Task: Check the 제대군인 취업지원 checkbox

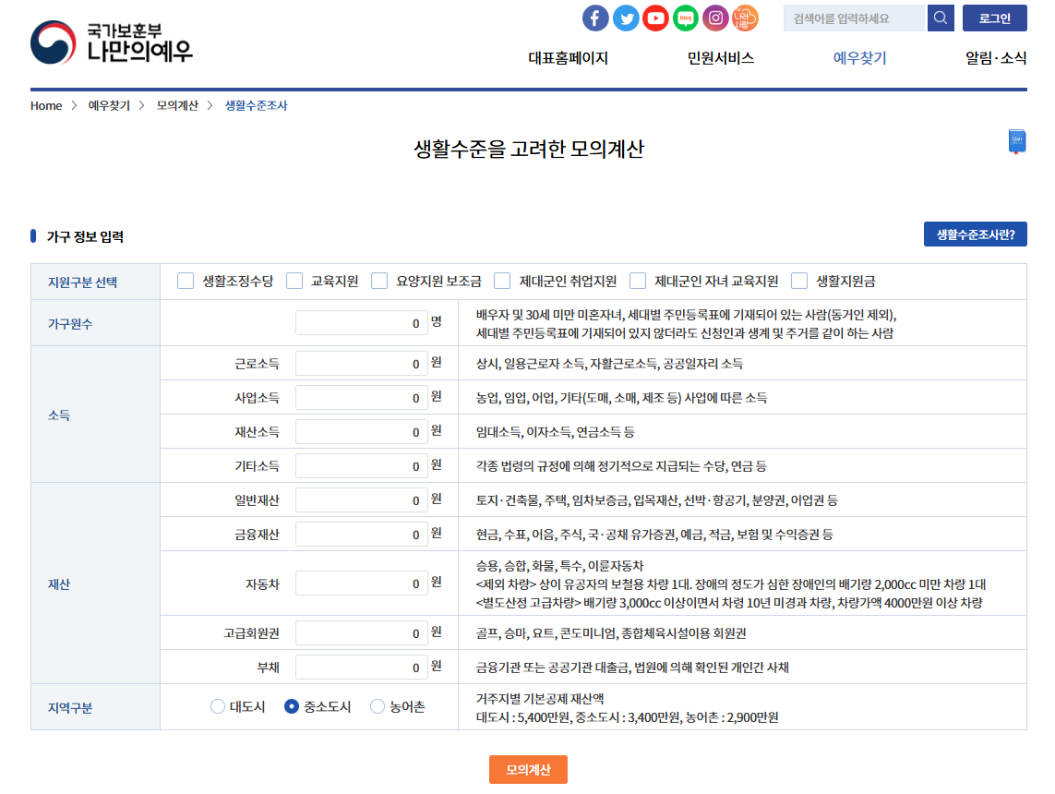Action: click(x=501, y=281)
